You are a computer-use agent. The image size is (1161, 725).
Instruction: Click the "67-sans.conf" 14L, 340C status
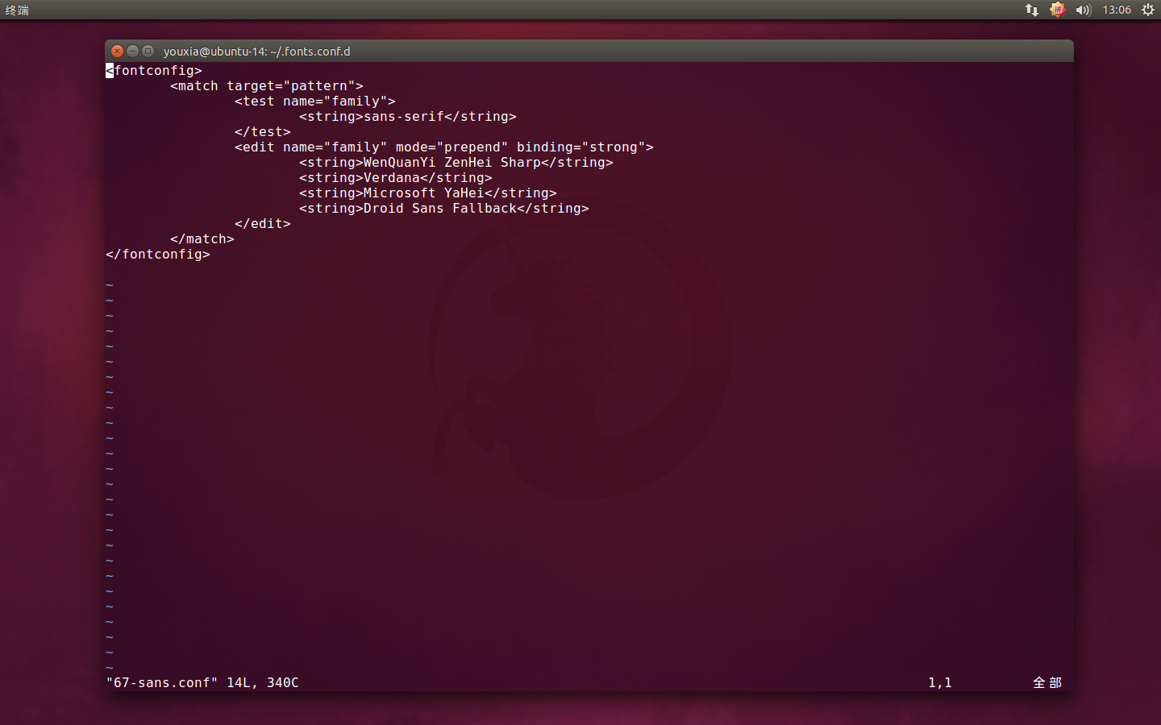tap(202, 683)
